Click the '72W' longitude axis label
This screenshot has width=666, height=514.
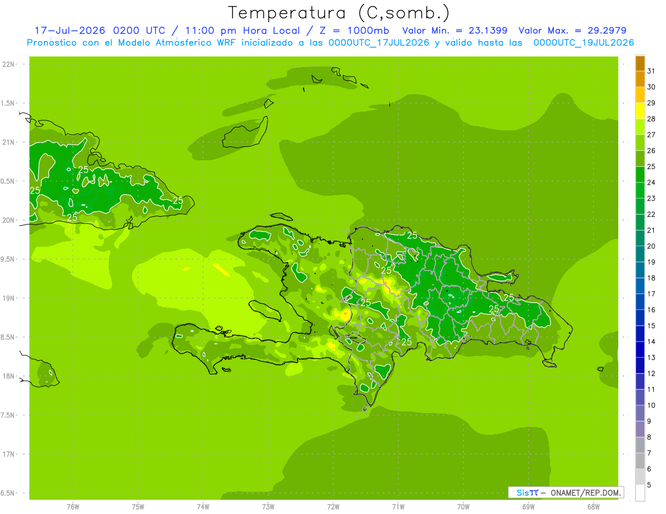(333, 507)
